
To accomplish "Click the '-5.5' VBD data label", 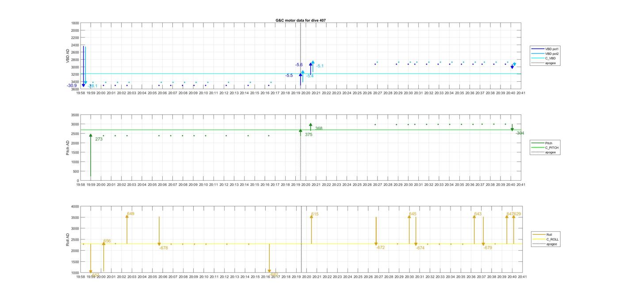I will tap(289, 76).
